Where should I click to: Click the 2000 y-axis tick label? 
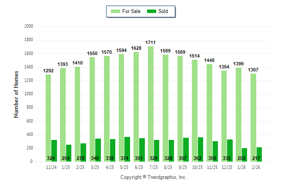click(x=29, y=26)
